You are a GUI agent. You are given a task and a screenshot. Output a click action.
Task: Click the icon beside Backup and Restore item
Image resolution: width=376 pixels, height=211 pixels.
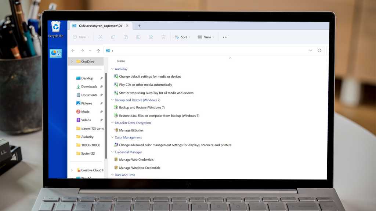pos(116,107)
